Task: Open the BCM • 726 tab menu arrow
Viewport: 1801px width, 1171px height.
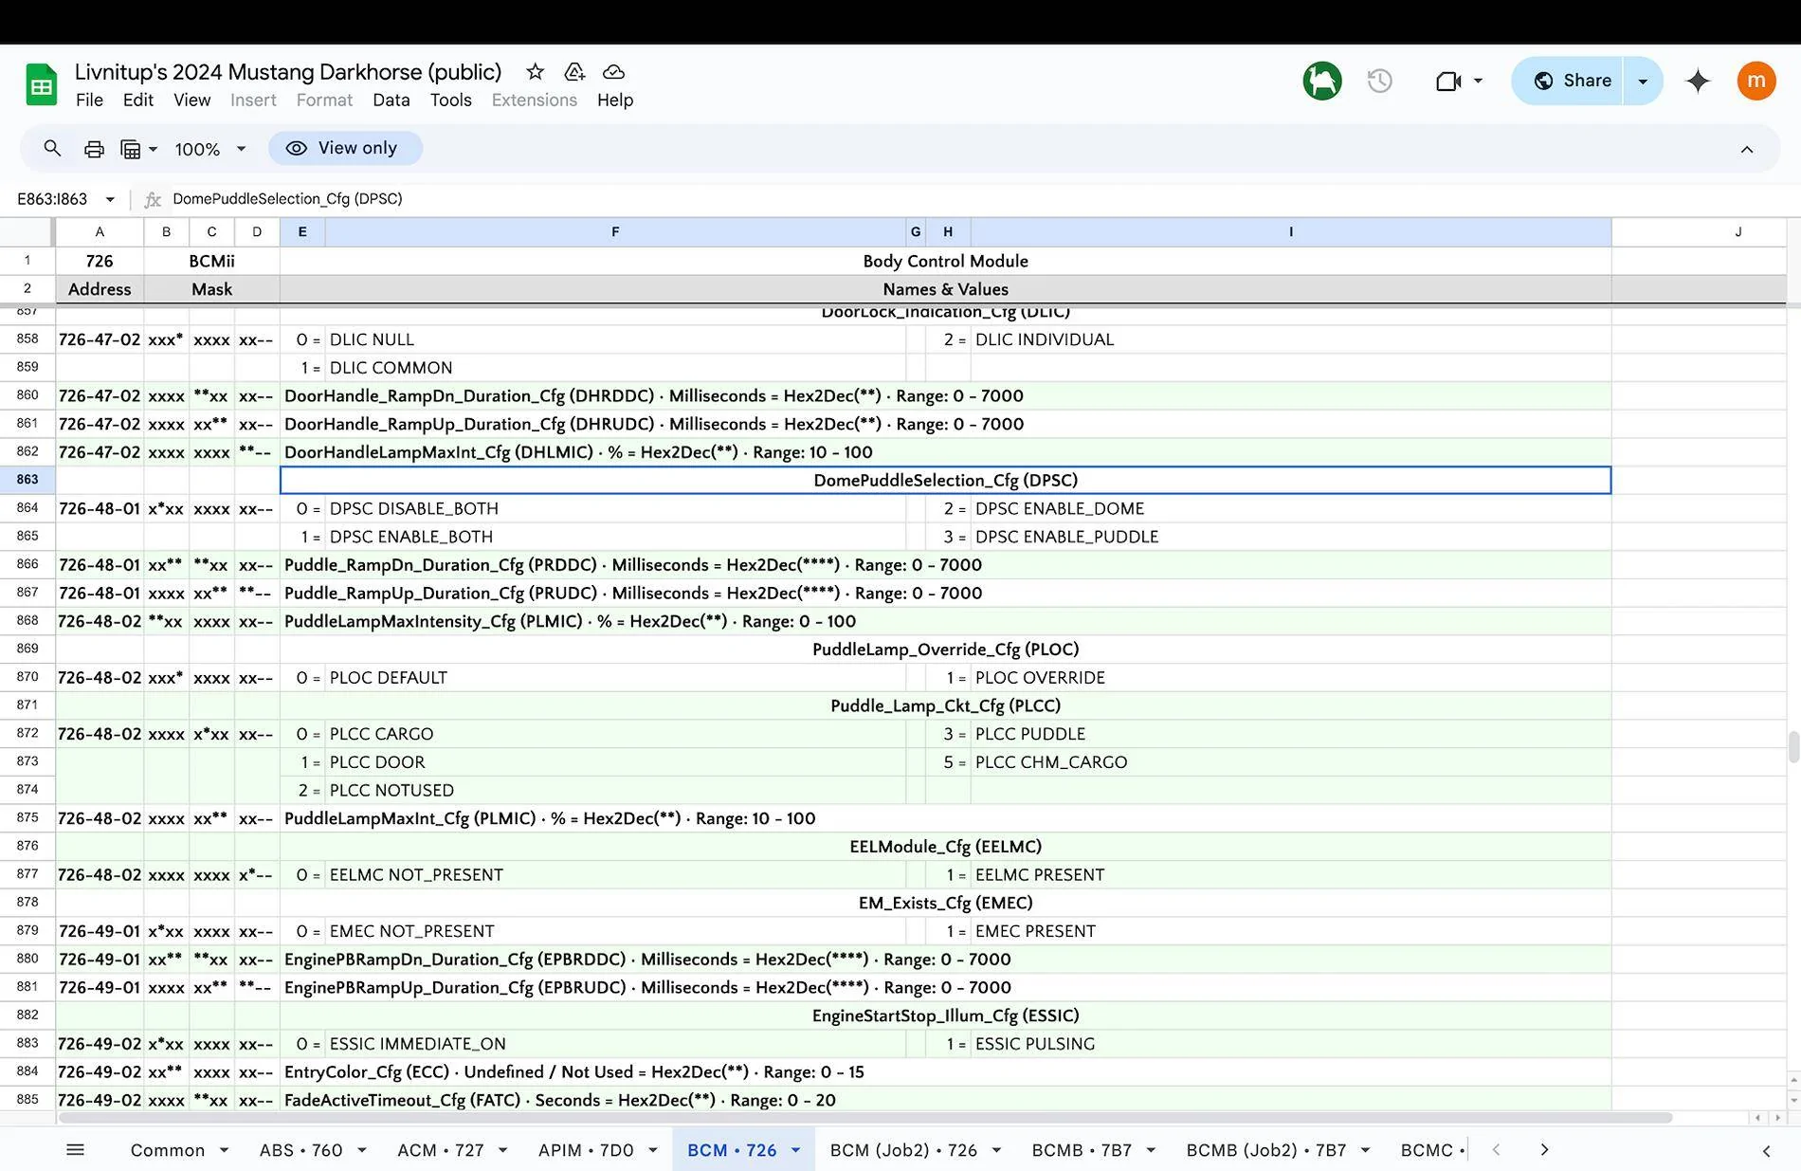Action: tap(795, 1150)
